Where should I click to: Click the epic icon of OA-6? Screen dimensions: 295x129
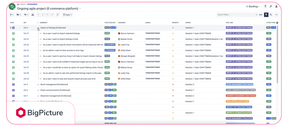[x=13, y=90]
